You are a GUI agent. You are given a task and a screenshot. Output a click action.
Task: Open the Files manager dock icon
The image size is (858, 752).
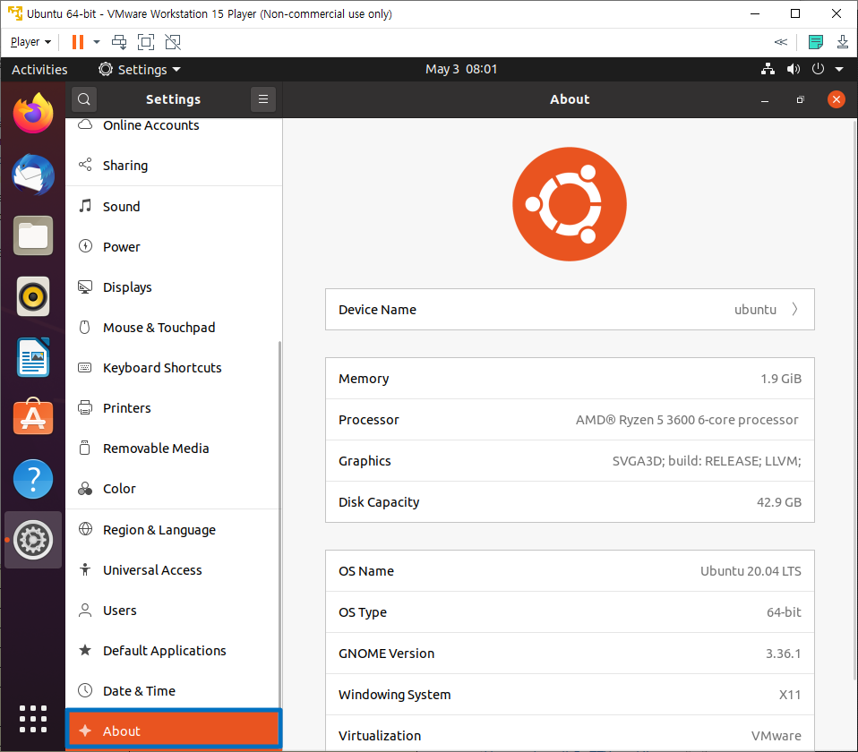[33, 235]
